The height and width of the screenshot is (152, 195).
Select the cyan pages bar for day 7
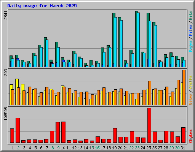tap(47, 53)
